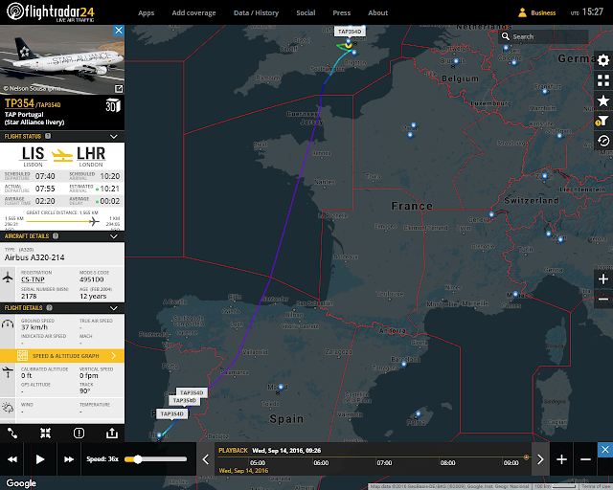Collapse the Flight Status section
613x490 pixels.
[113, 136]
